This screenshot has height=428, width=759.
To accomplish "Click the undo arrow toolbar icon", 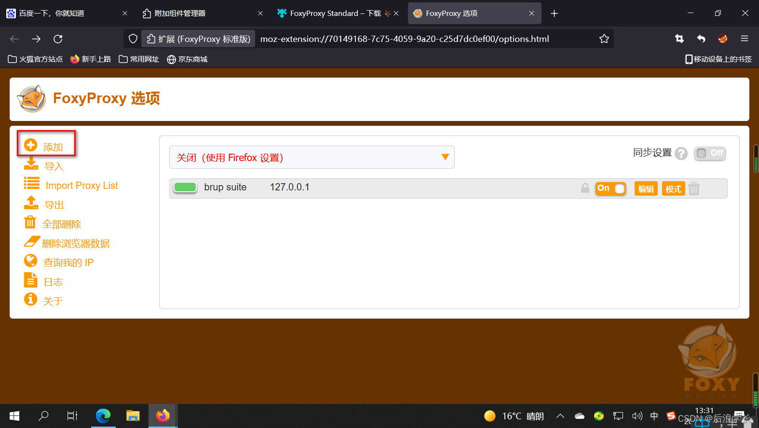I will click(701, 39).
